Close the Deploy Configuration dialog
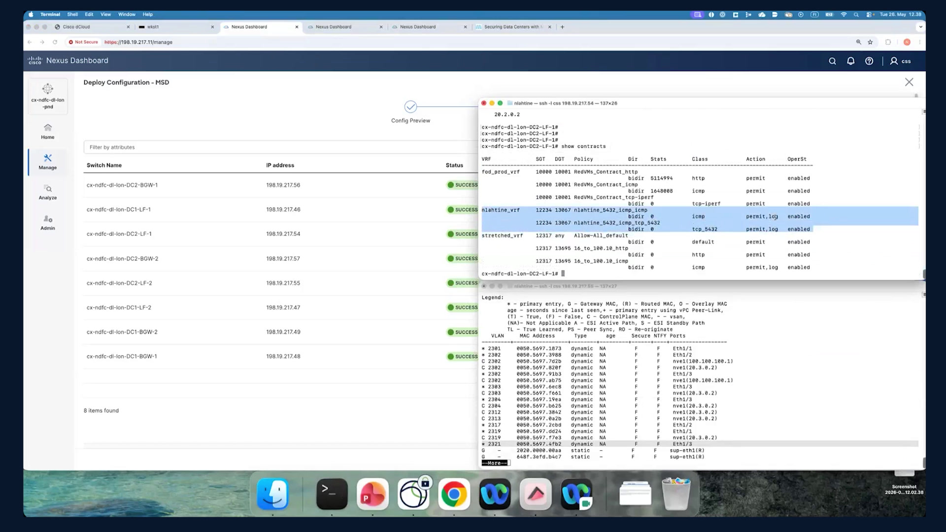 [909, 82]
